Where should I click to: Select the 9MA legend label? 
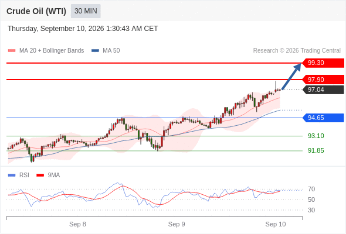(x=54, y=175)
